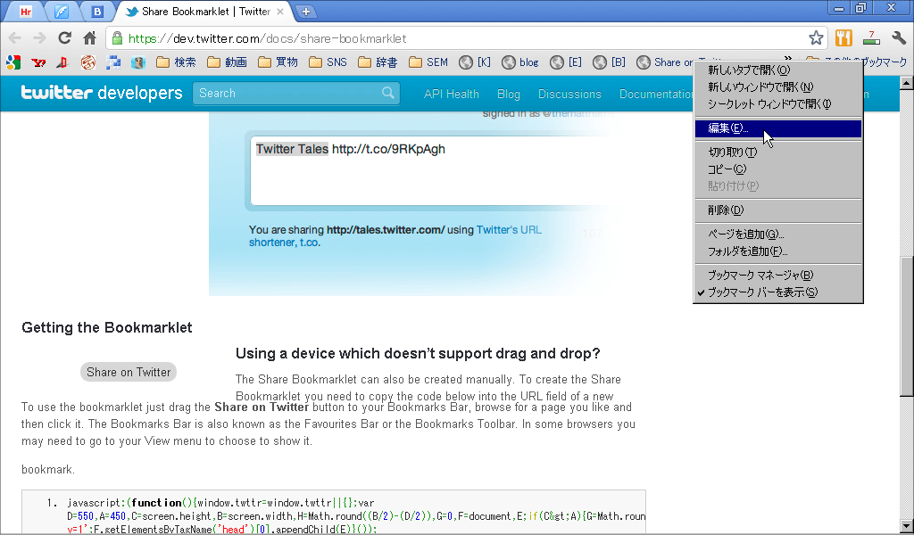Viewport: 914px width, 535px height.
Task: Open the [B] bookmark
Action: click(609, 62)
